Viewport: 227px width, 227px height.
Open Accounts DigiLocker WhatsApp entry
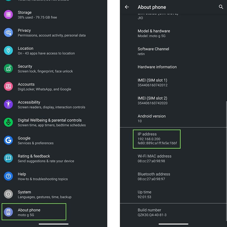coord(53,86)
